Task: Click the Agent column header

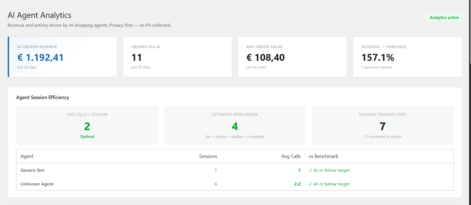Action: 27,156
